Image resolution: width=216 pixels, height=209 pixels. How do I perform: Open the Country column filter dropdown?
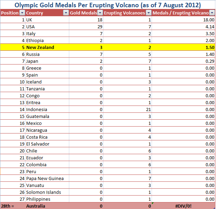click(x=66, y=13)
